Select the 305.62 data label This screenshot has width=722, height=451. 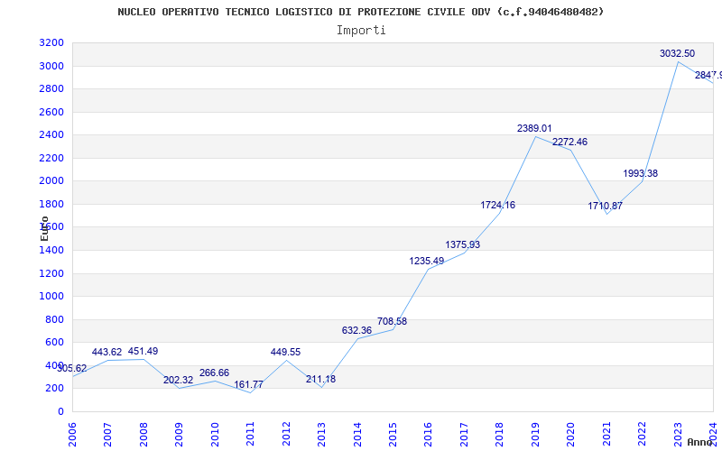click(x=72, y=369)
